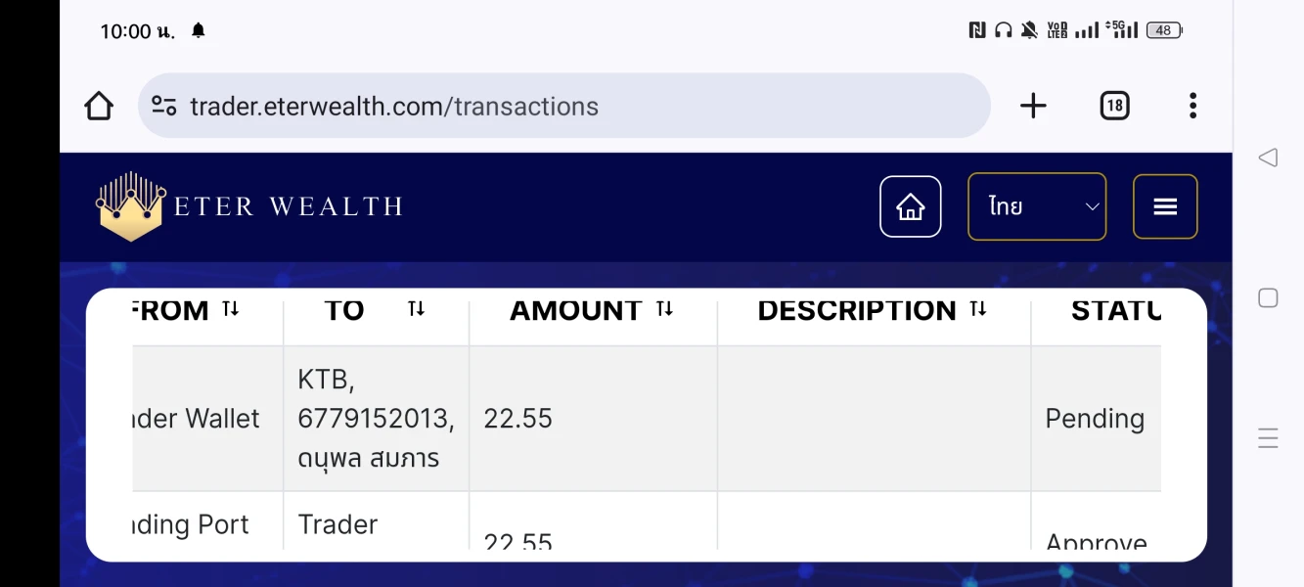The image size is (1304, 587).
Task: Click the STATUS column header
Action: (x=1115, y=311)
